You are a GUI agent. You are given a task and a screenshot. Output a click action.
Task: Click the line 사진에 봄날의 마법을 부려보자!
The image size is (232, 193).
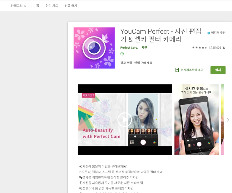103,166
